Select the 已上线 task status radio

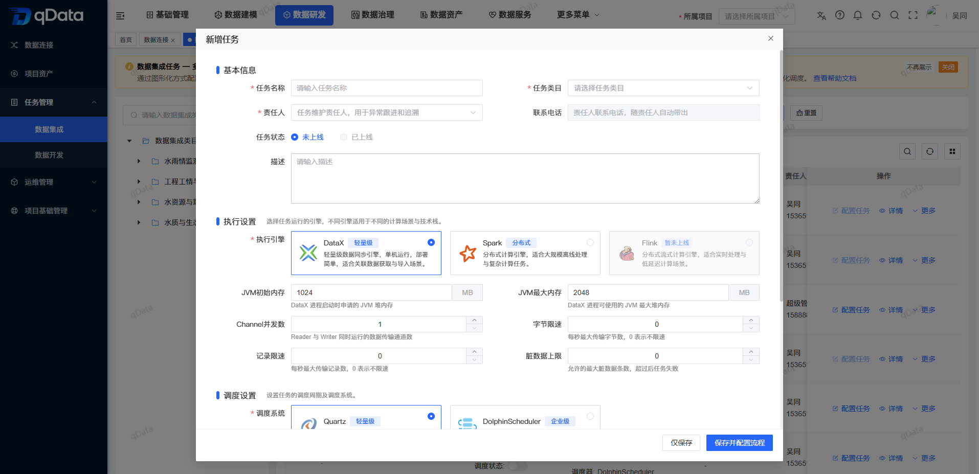pyautogui.click(x=344, y=137)
